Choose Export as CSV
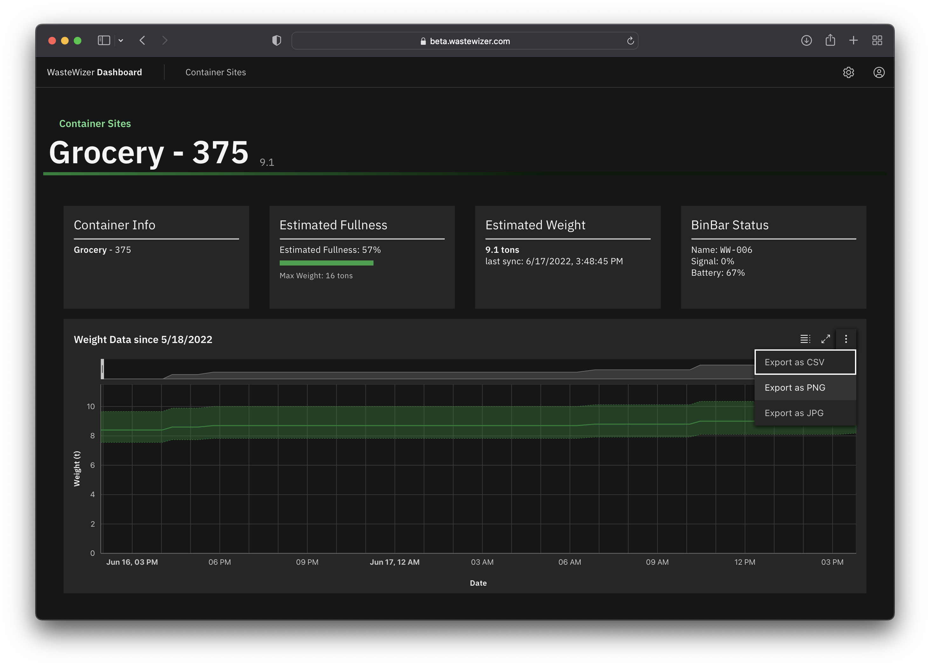 (x=805, y=362)
